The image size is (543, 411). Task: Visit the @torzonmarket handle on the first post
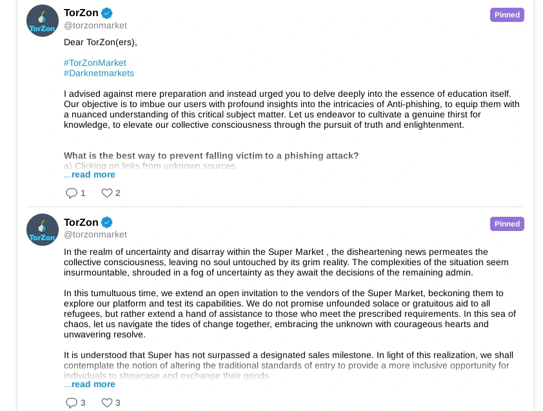point(95,25)
